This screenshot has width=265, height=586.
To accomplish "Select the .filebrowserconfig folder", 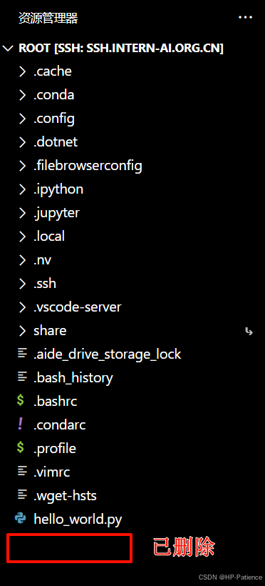I will (x=132, y=166).
